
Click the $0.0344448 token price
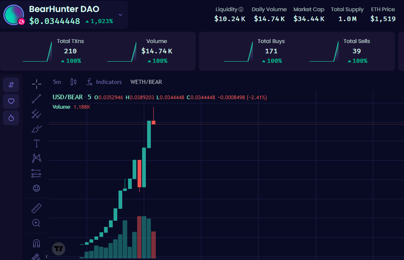coord(54,21)
